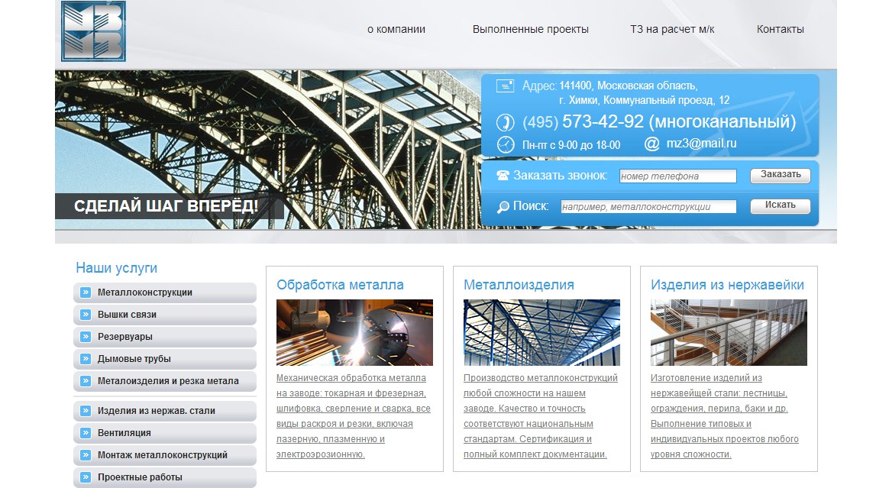Click the 'номер телефона' input field
This screenshot has width=889, height=488.
click(x=678, y=176)
